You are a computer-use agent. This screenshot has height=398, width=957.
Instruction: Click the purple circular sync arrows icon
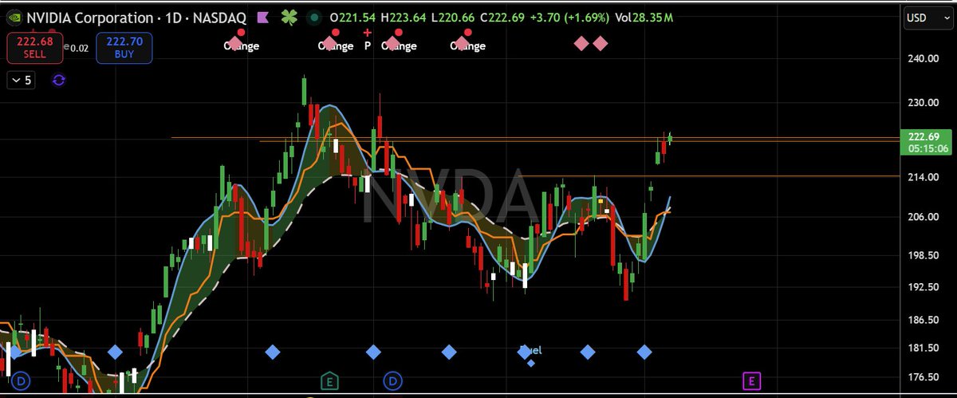pyautogui.click(x=58, y=80)
